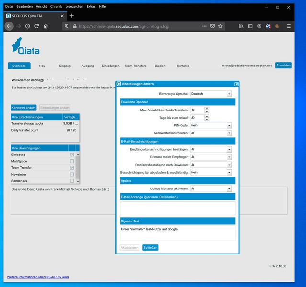
Task: Open the Kennwörter kontrollieren dropdown
Action: click(x=229, y=133)
